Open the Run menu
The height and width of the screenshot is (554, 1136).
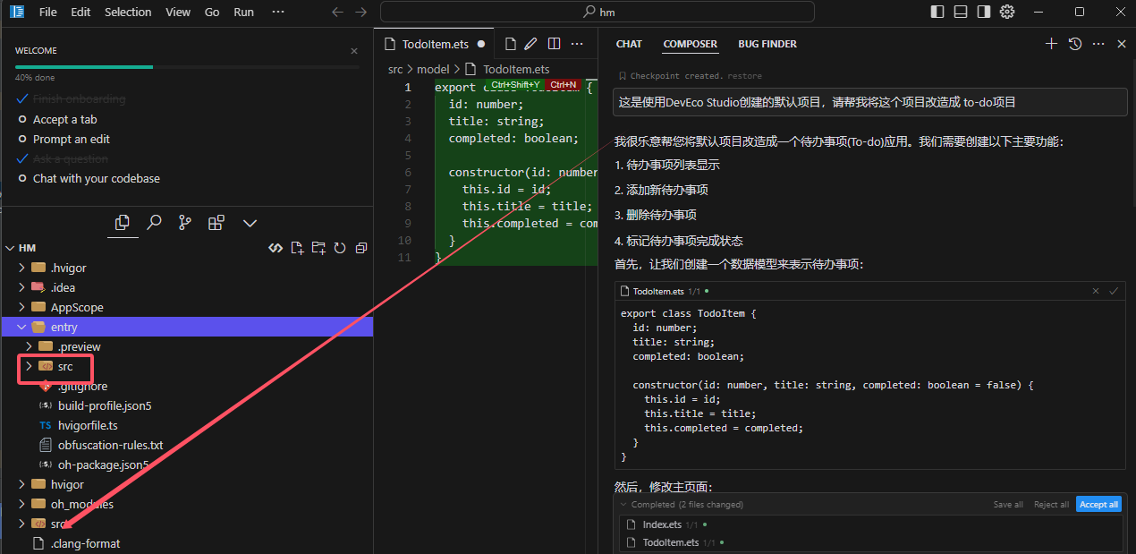click(x=243, y=12)
